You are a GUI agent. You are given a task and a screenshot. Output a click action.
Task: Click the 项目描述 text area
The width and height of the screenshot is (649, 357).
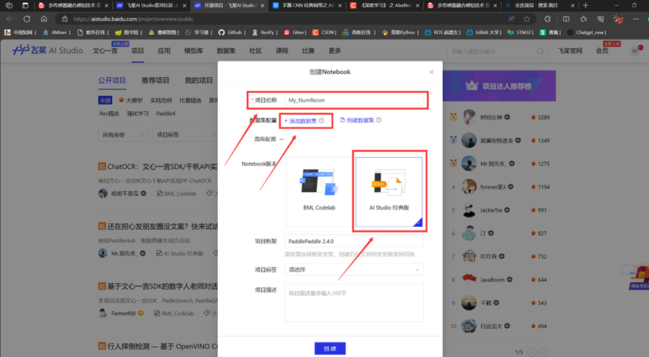[x=354, y=302]
